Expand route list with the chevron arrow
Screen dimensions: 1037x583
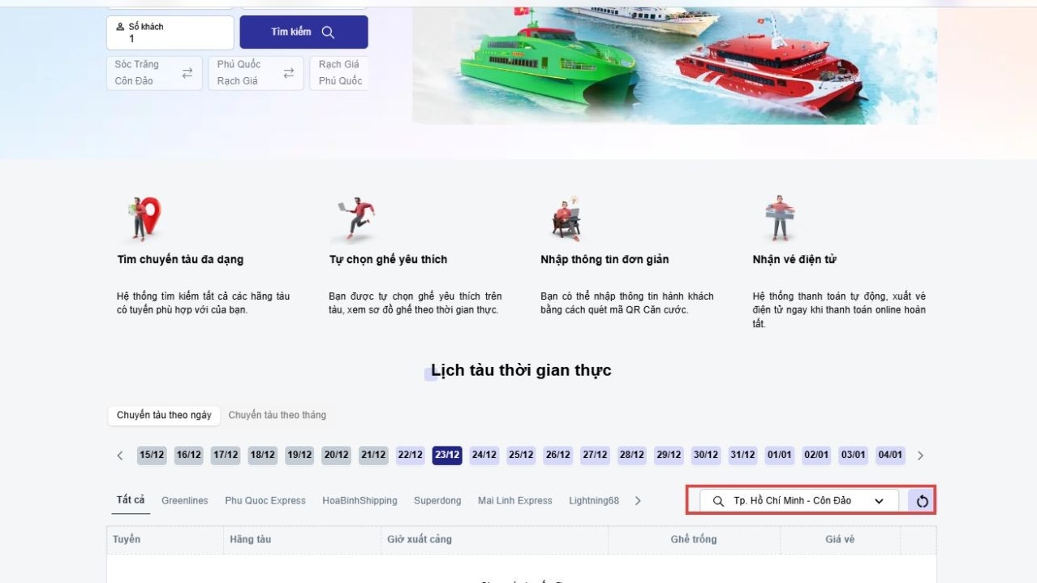point(879,501)
